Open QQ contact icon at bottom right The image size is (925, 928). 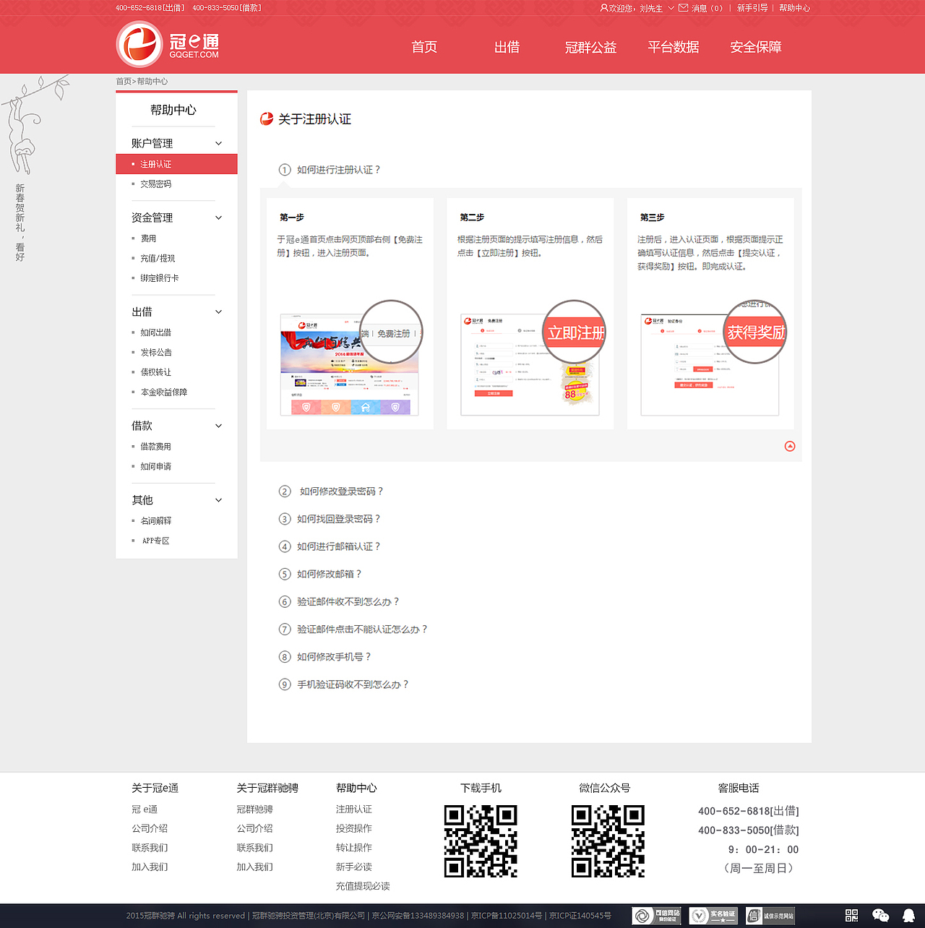pos(908,915)
